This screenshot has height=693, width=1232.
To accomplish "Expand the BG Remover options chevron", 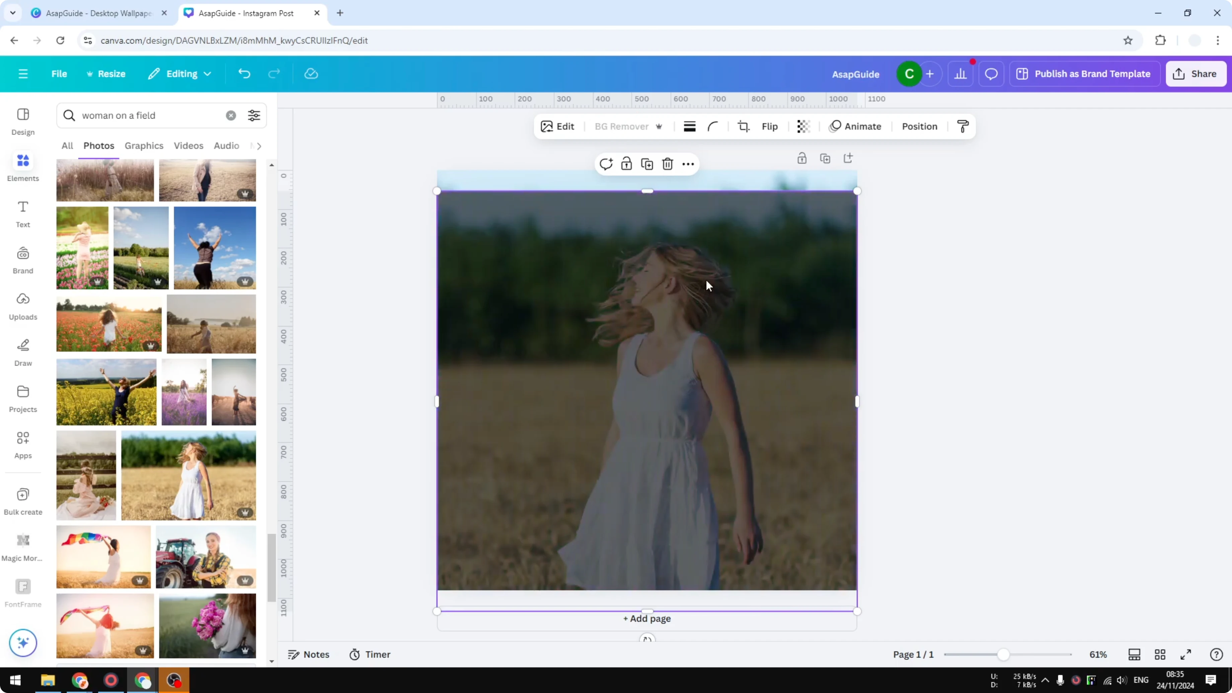I will 659,126.
